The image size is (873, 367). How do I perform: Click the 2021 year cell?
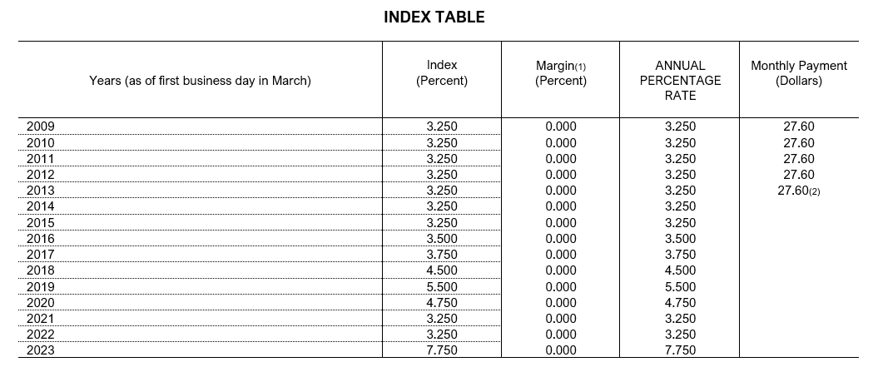point(41,319)
